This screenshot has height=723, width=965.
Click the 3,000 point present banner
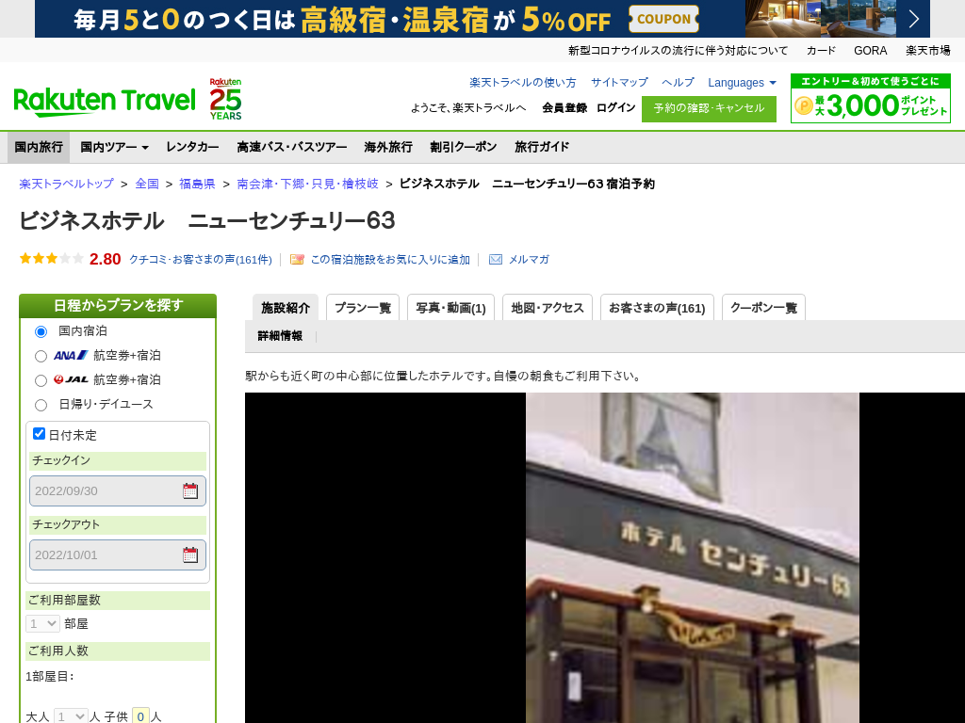(x=870, y=98)
